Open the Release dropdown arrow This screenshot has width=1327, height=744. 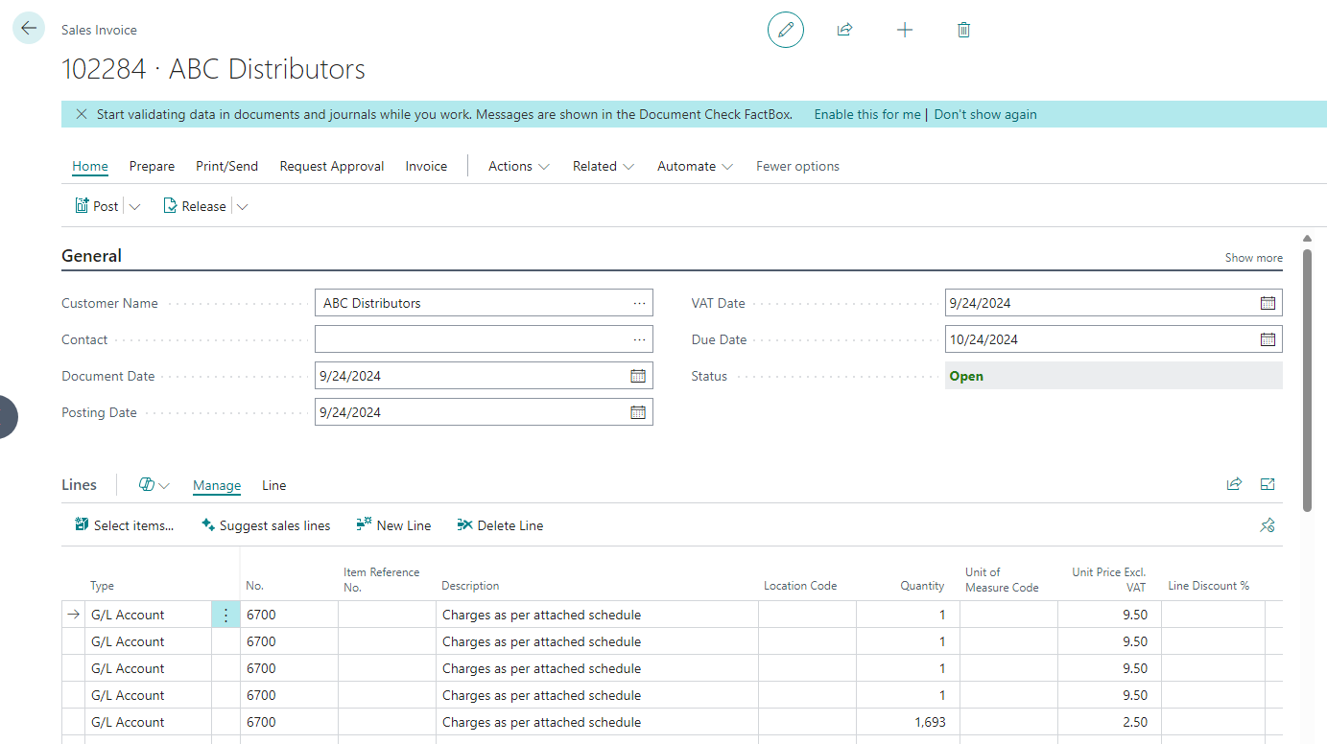[242, 206]
